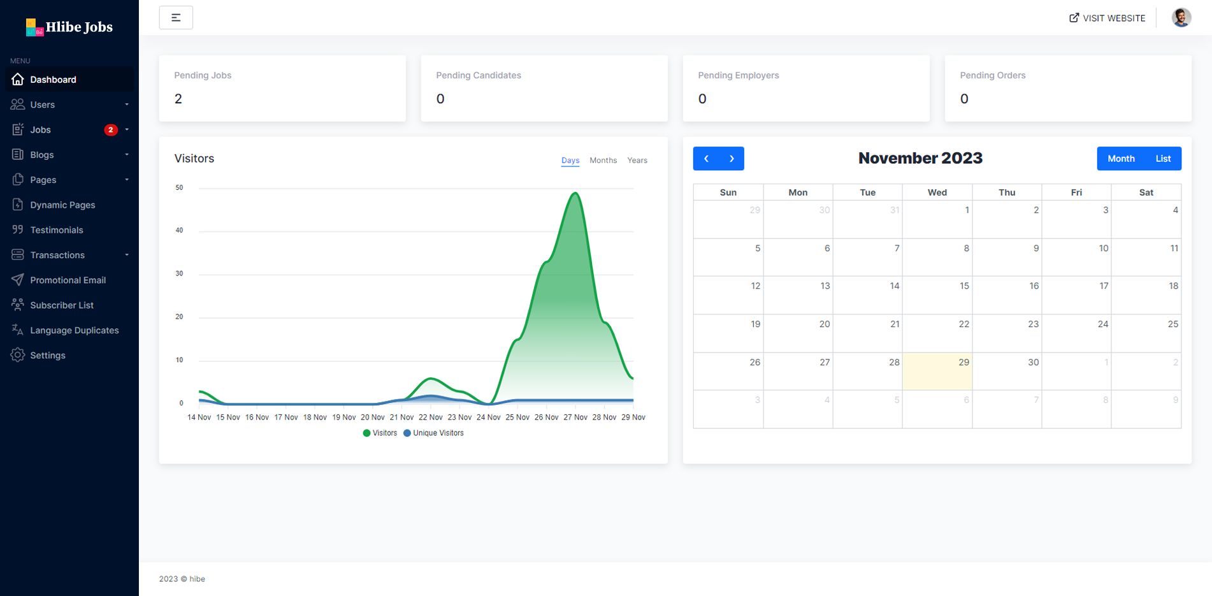The width and height of the screenshot is (1212, 596).
Task: Expand the Transactions submenu arrow
Action: click(127, 255)
